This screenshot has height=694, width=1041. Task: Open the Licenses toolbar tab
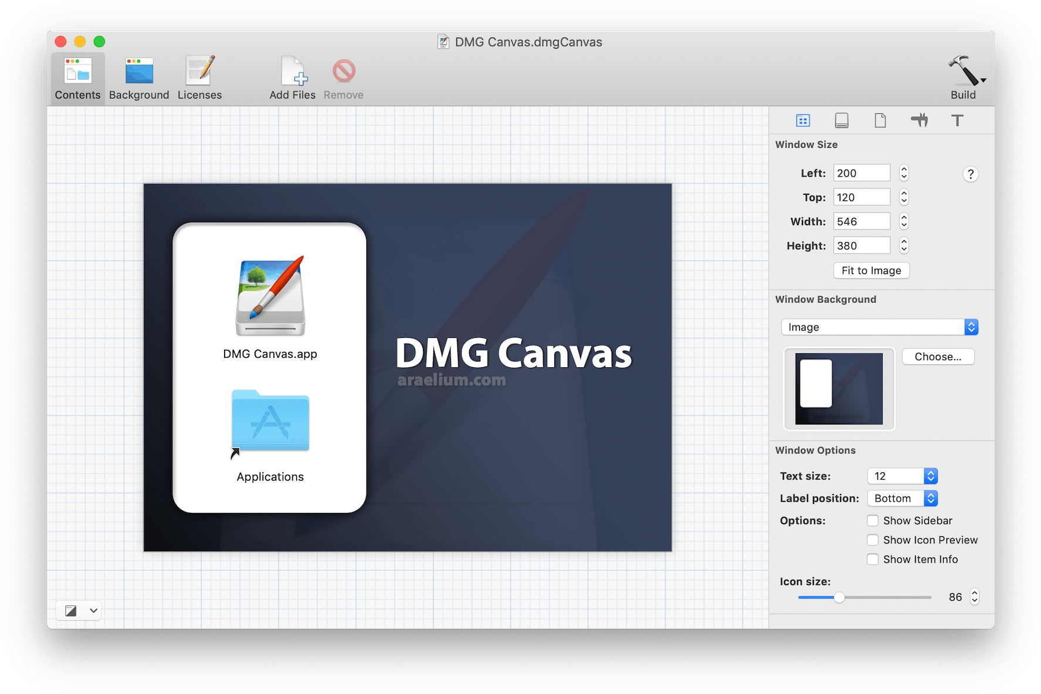[x=200, y=79]
